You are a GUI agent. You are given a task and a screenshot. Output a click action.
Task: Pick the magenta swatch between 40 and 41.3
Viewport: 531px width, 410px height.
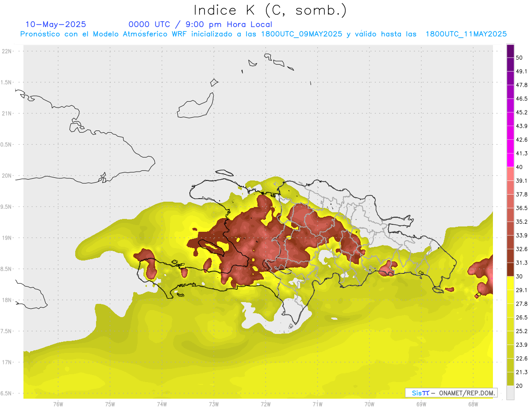pos(510,160)
